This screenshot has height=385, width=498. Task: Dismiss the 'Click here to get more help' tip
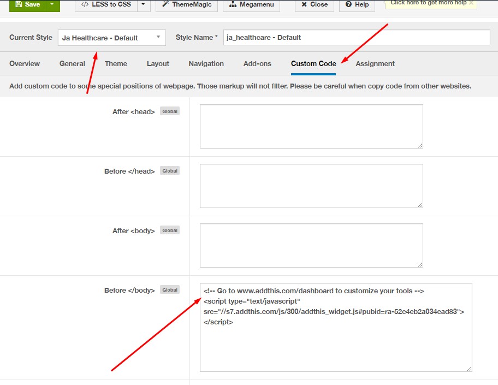pyautogui.click(x=471, y=3)
